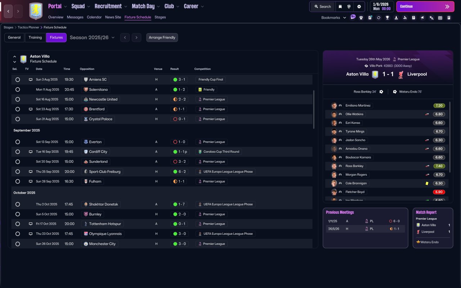Expand the Bookmarks dropdown
The height and width of the screenshot is (288, 461).
(334, 18)
